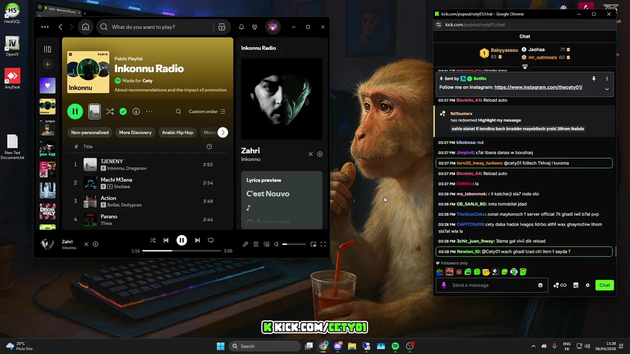
Task: Download Inkonnu Radio playlist
Action: point(136,112)
